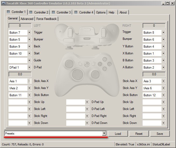Click the right stick 0;0 value field
The width and height of the screenshot is (176, 148).
[x=154, y=74]
